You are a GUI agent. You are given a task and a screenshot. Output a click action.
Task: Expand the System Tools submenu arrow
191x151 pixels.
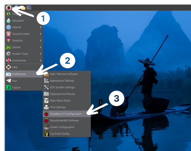coord(40,54)
